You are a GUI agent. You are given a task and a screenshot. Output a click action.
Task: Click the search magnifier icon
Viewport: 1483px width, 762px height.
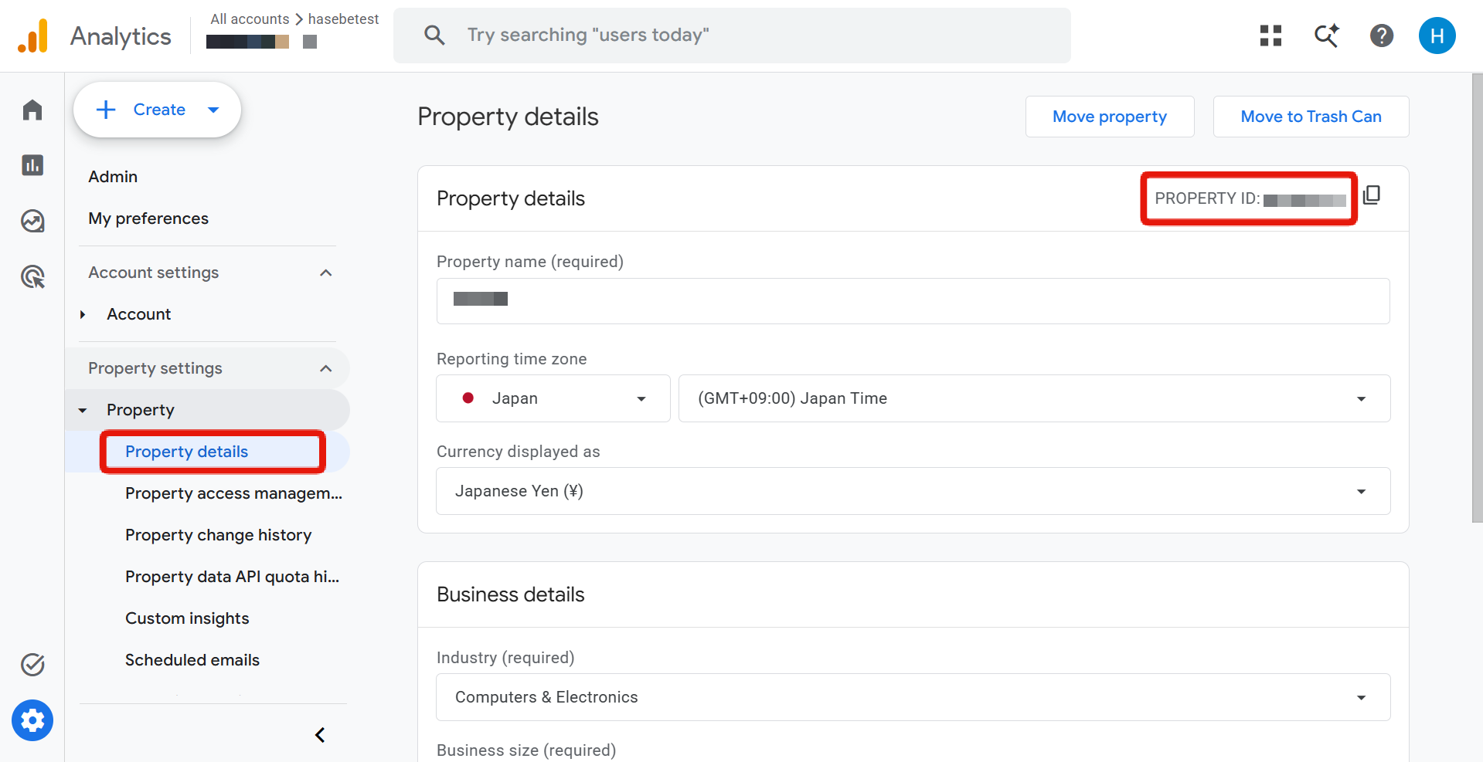434,35
